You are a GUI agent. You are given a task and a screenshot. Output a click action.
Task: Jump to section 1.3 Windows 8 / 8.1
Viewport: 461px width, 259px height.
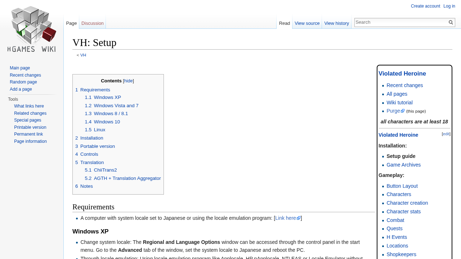click(106, 114)
